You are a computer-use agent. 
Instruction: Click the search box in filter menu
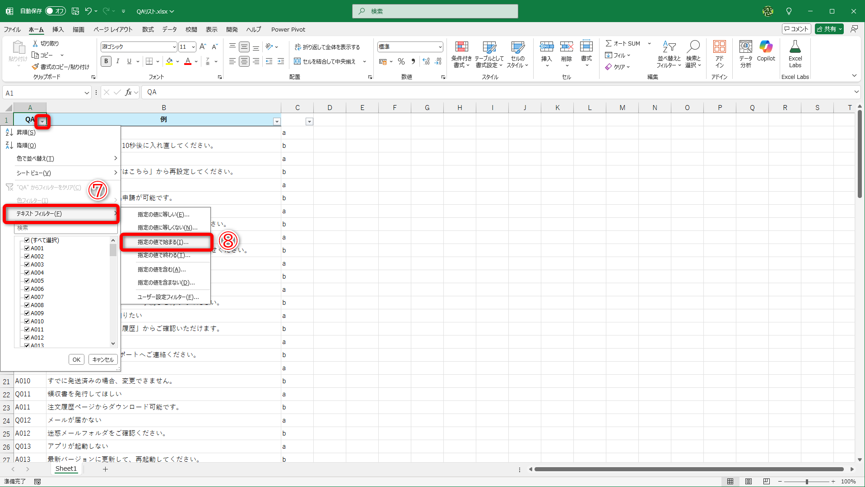(66, 228)
